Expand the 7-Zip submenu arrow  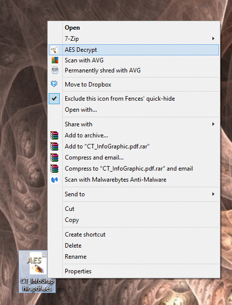(213, 39)
